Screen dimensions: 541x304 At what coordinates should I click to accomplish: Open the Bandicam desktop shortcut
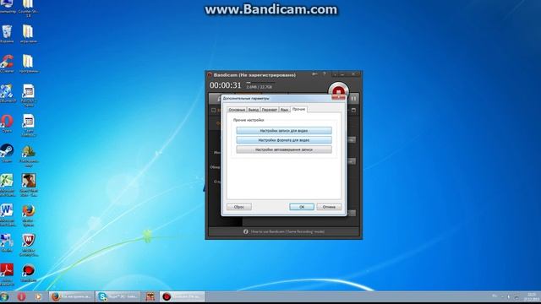point(29,273)
